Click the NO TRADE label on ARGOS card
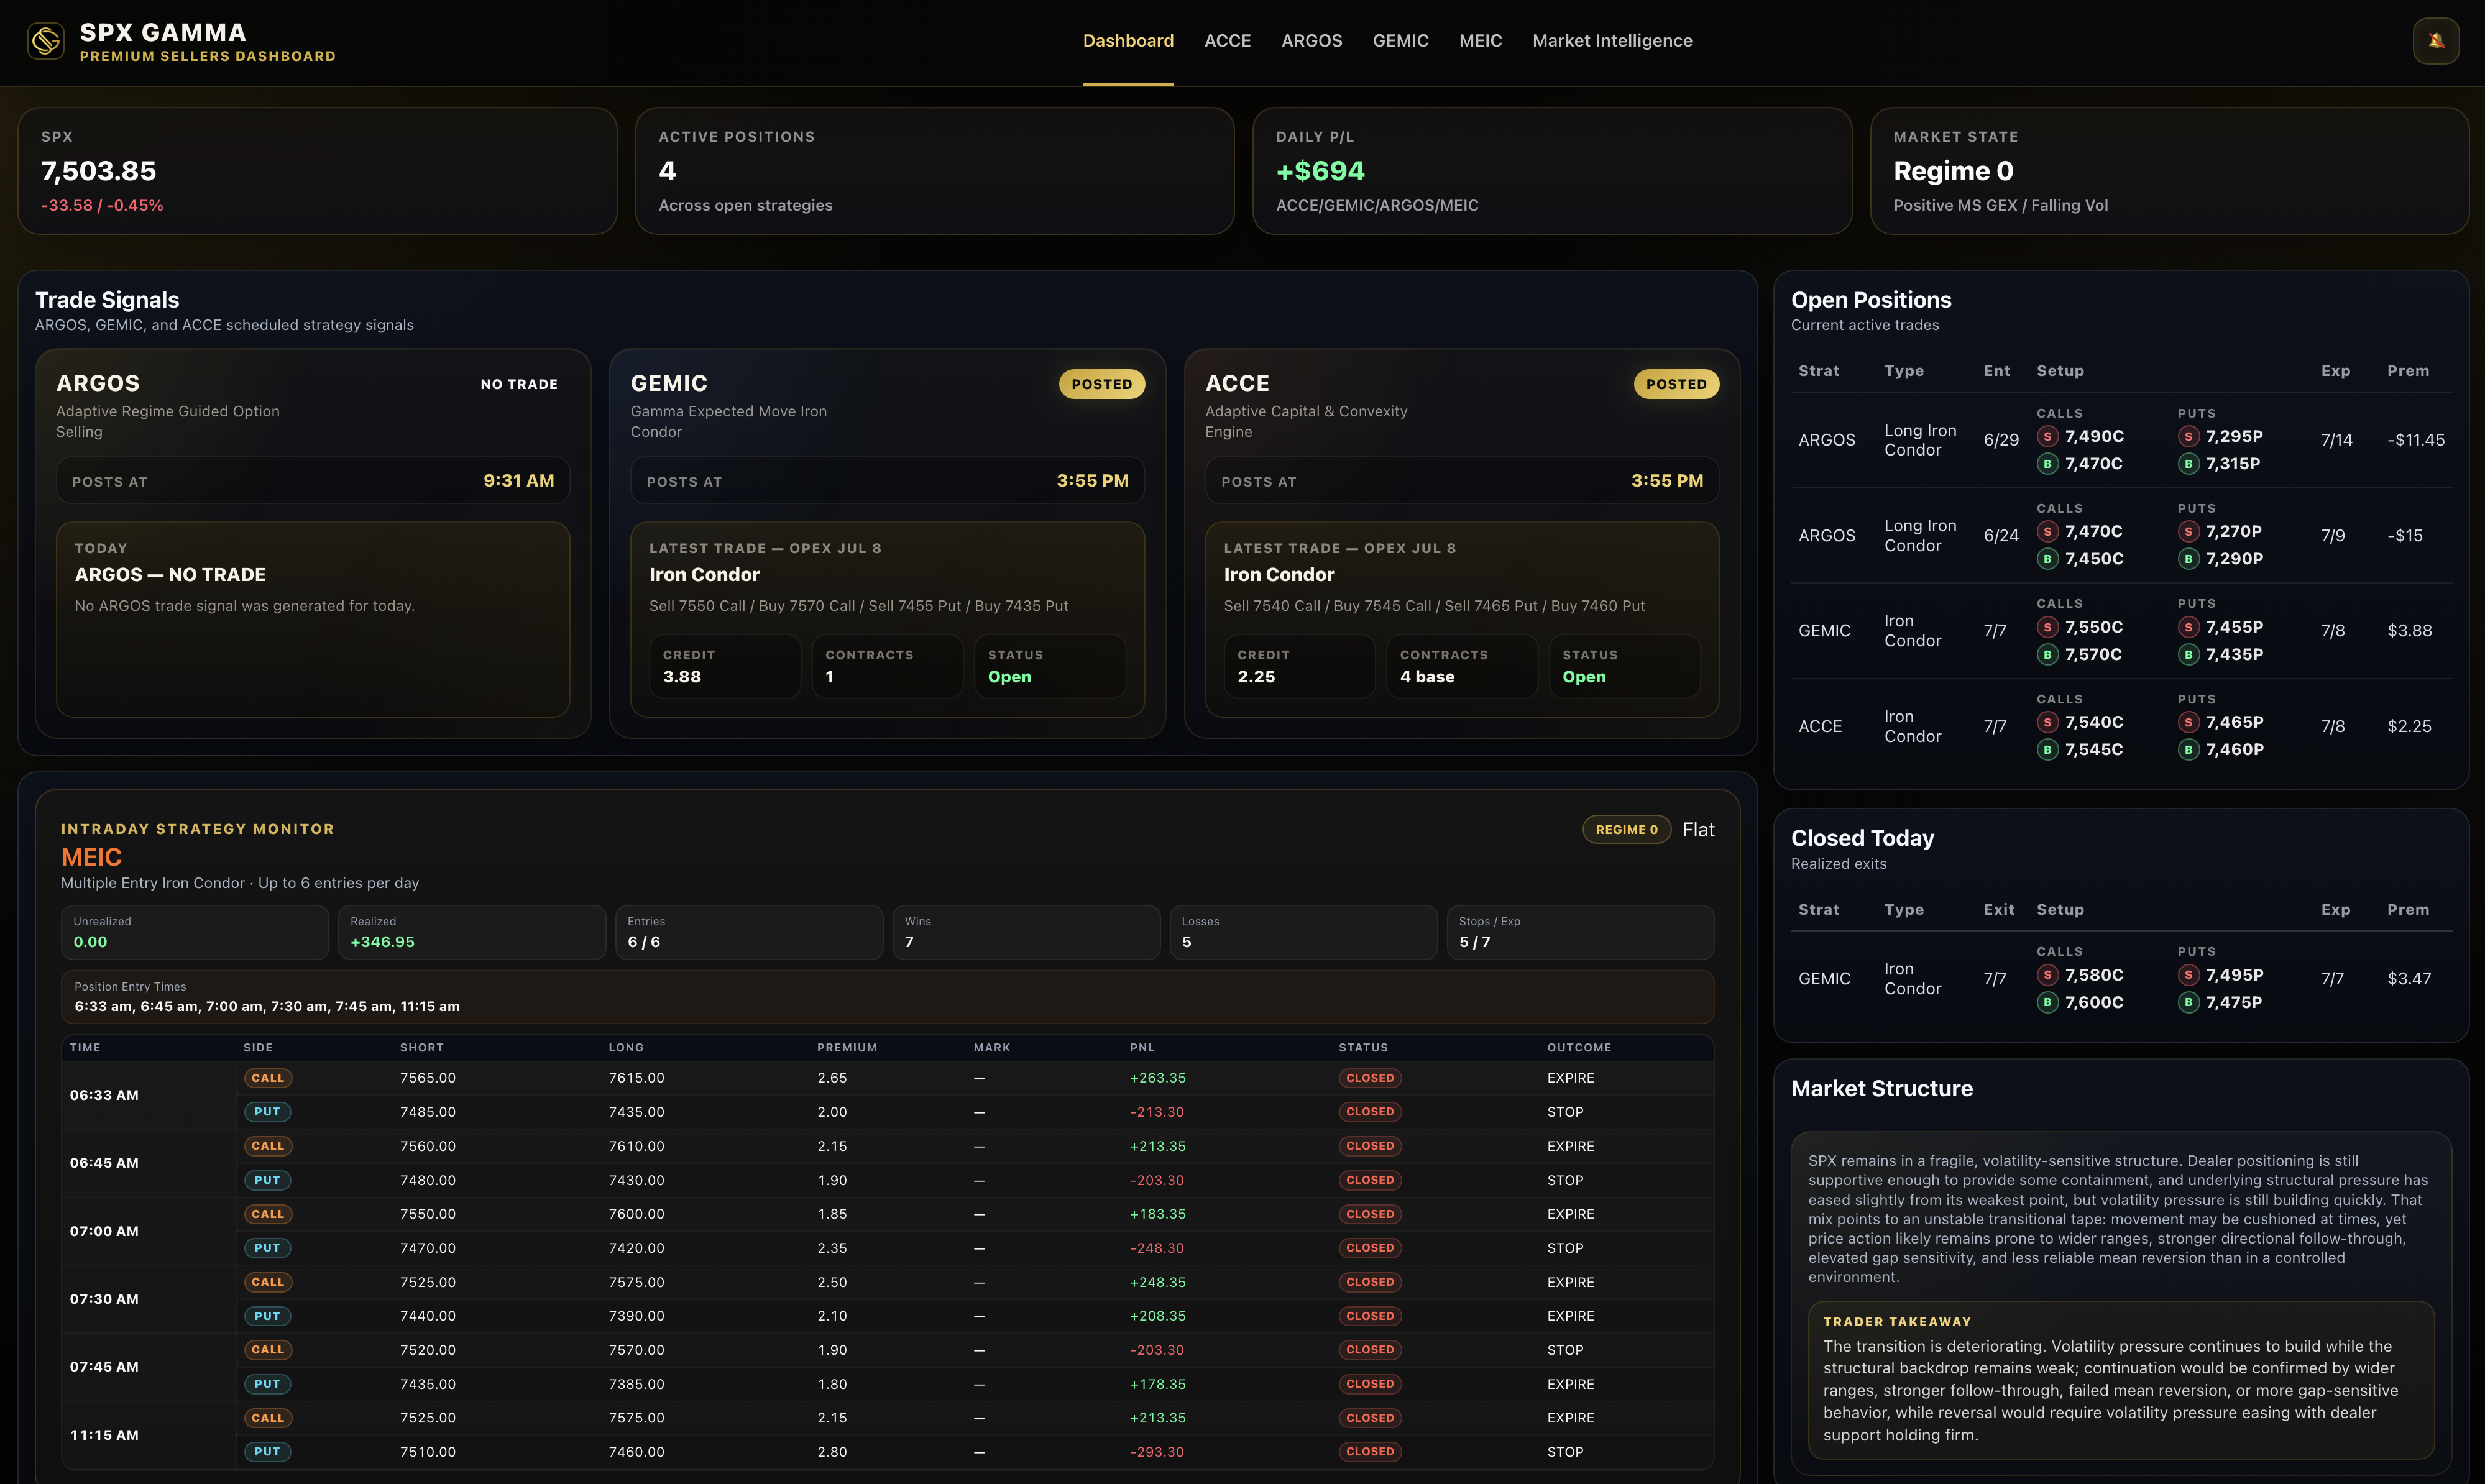Viewport: 2485px width, 1484px height. click(x=519, y=384)
